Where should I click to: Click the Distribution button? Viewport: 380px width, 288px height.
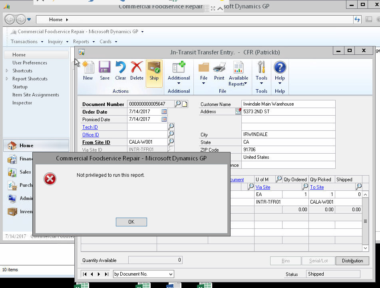point(352,260)
